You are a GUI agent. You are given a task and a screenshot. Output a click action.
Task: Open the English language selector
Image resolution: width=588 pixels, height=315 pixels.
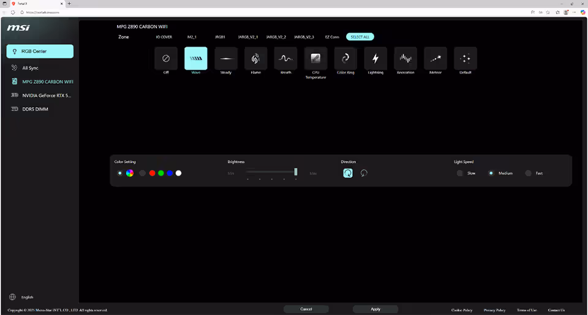[x=27, y=297]
